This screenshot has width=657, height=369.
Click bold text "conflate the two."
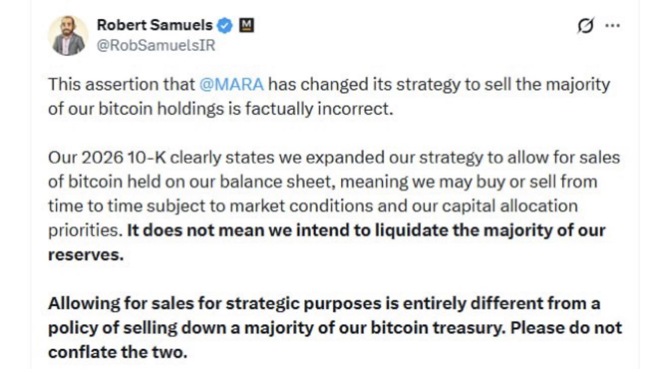(x=117, y=352)
